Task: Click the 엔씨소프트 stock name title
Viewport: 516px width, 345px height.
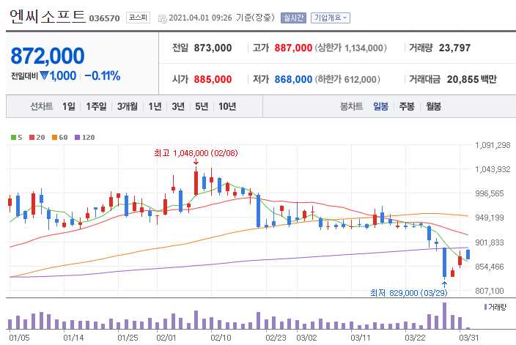Action: point(48,16)
